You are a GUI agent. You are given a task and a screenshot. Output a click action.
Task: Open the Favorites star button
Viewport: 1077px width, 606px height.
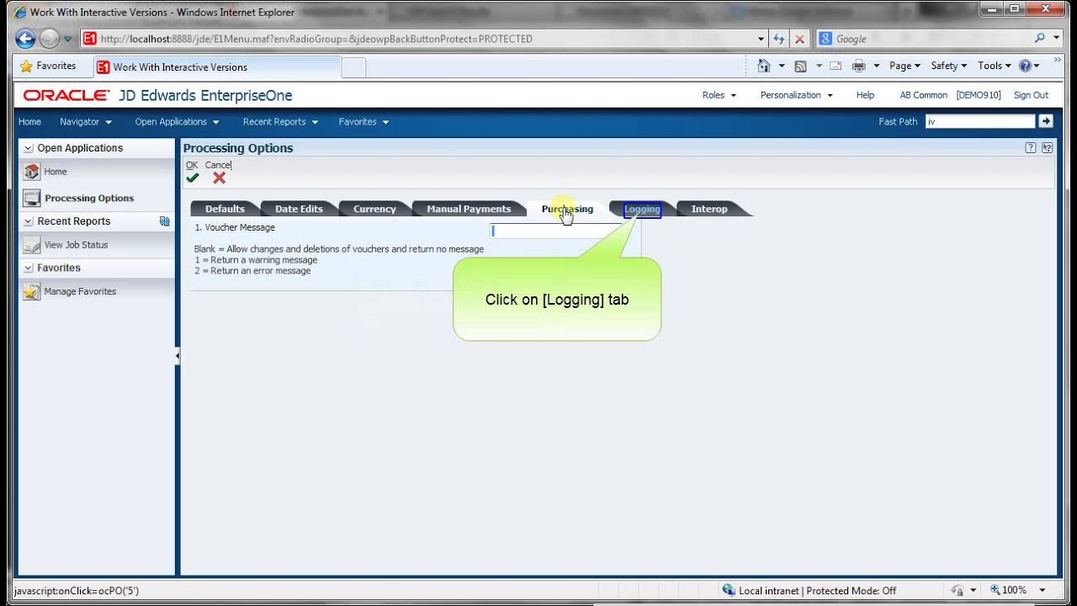pos(48,66)
